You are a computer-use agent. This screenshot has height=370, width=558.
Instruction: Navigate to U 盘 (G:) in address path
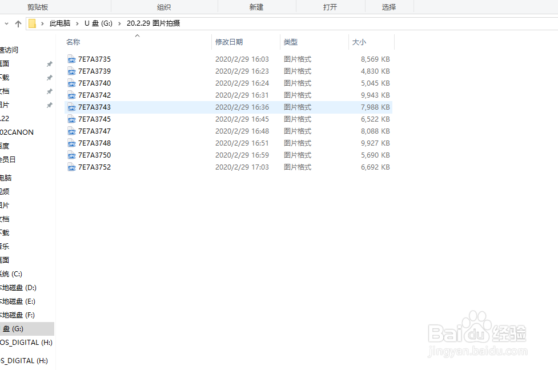(98, 23)
